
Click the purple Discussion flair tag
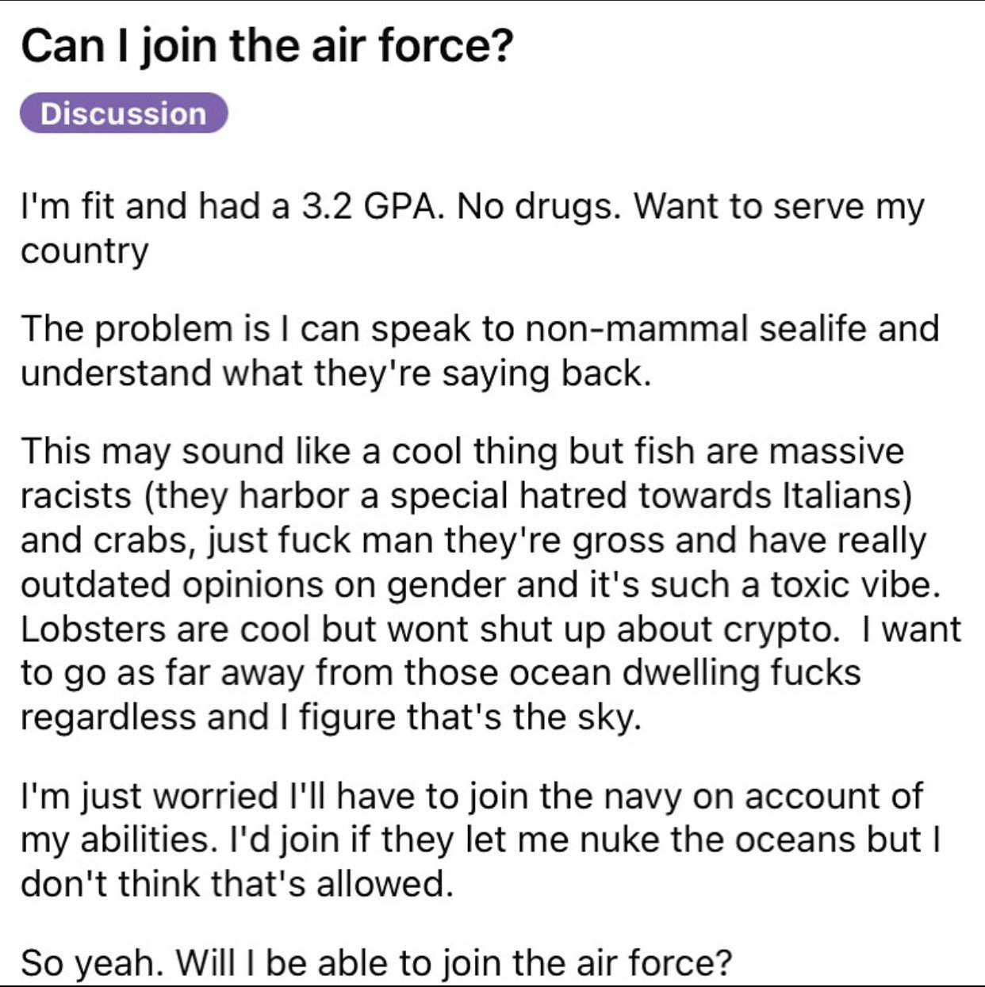pyautogui.click(x=124, y=113)
